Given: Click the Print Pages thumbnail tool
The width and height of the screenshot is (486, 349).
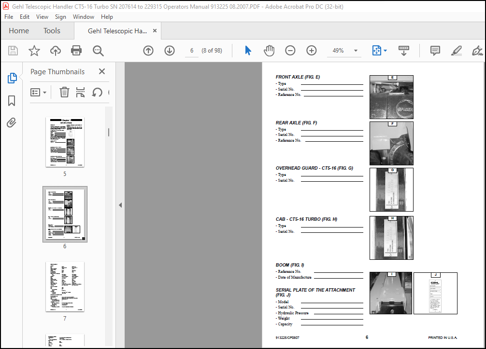Looking at the screenshot, I should click(80, 92).
